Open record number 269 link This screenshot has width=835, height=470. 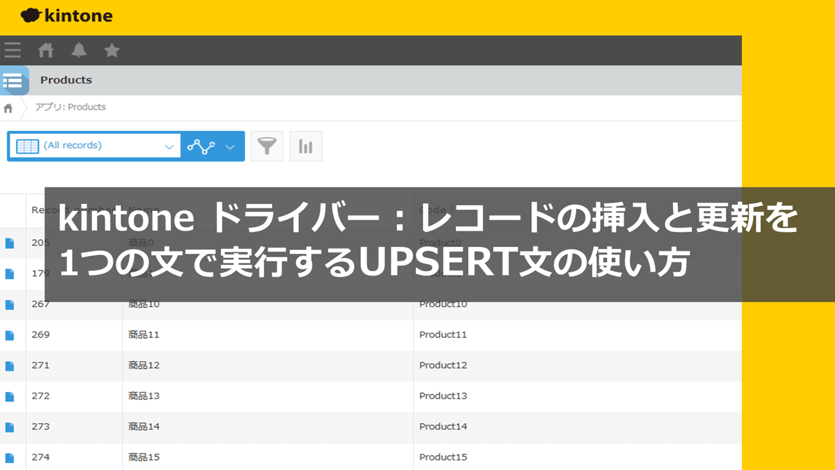41,334
